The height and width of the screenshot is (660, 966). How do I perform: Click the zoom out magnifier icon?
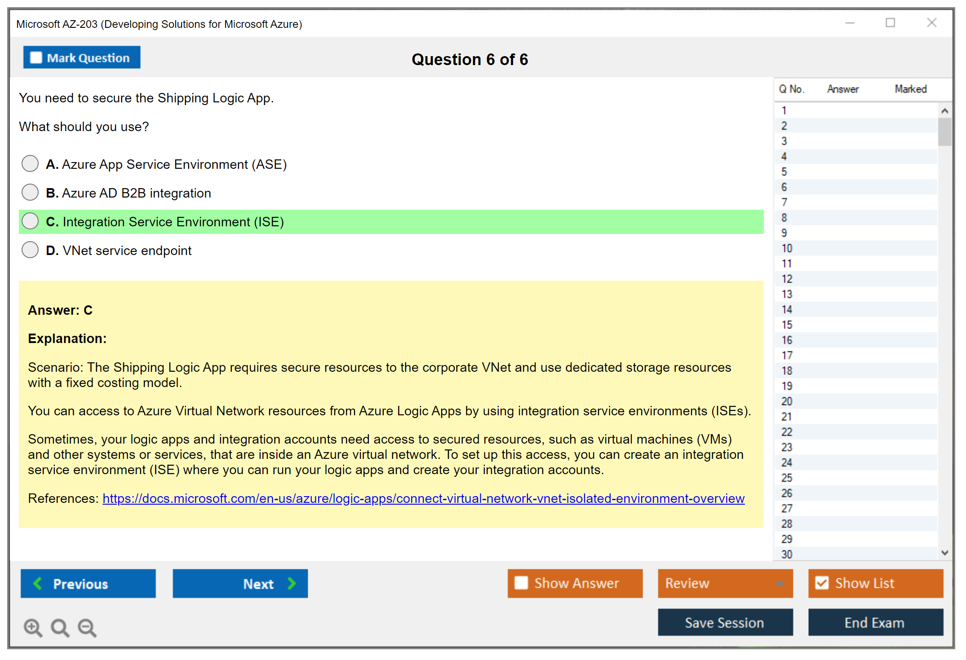point(87,627)
